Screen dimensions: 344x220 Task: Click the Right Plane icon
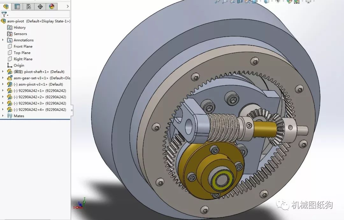click(x=10, y=59)
